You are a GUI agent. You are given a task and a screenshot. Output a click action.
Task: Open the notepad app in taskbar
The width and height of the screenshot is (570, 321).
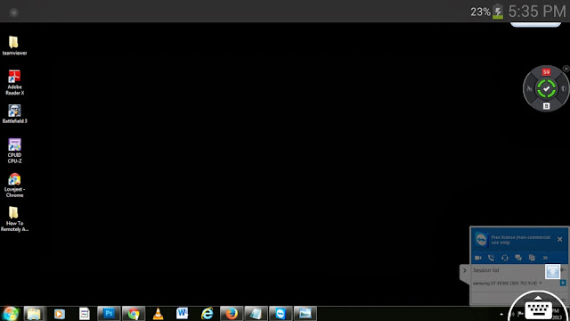[x=256, y=314]
